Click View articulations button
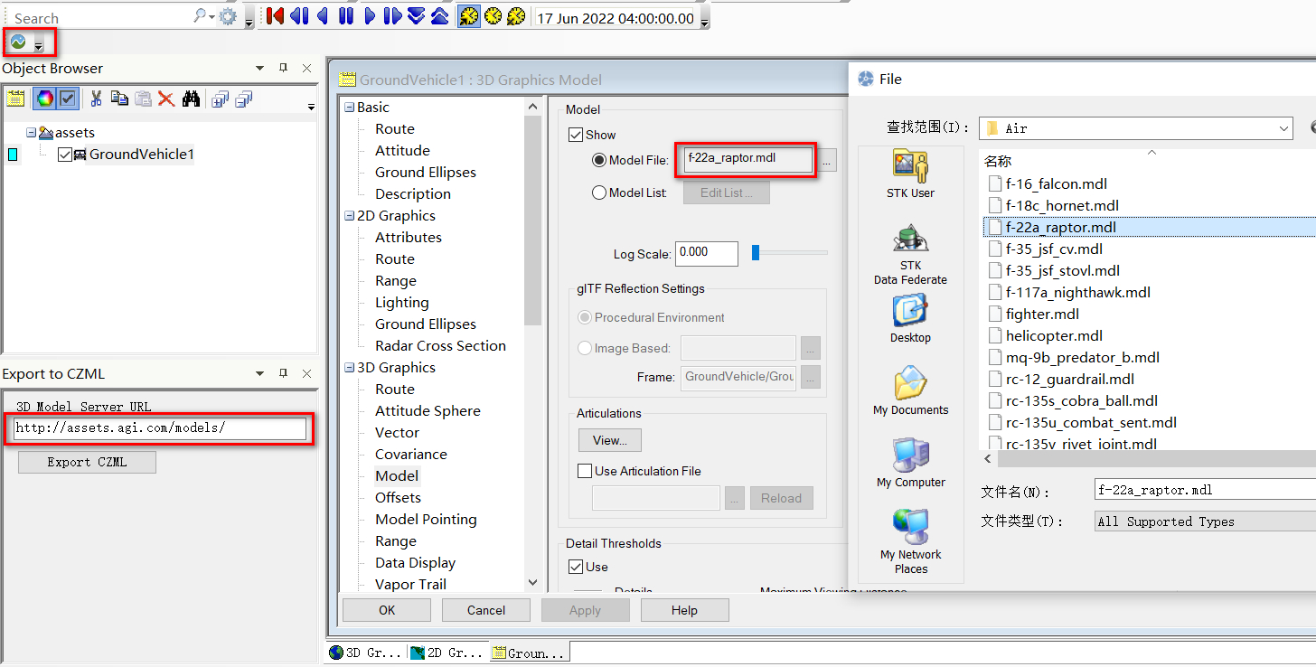Screen dimensions: 1316x667 pyautogui.click(x=610, y=440)
